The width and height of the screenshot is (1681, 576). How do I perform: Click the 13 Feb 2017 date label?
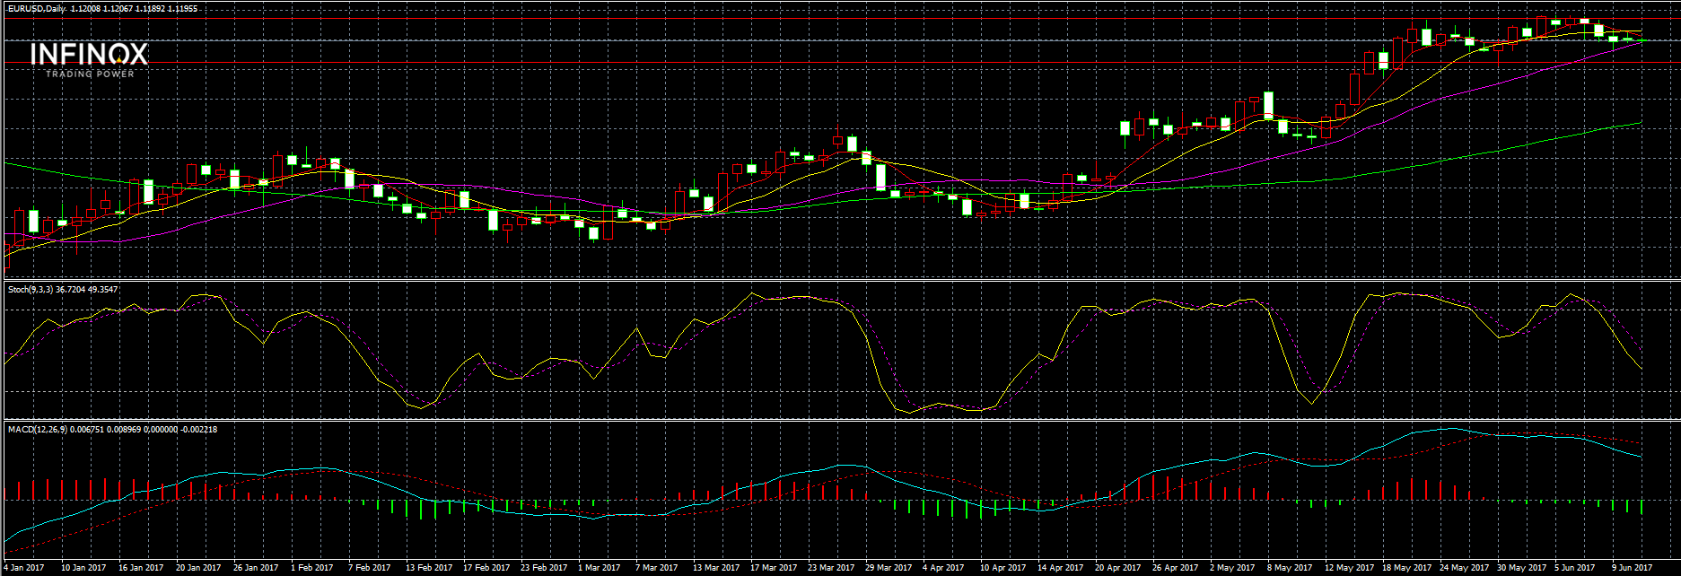[x=427, y=568]
